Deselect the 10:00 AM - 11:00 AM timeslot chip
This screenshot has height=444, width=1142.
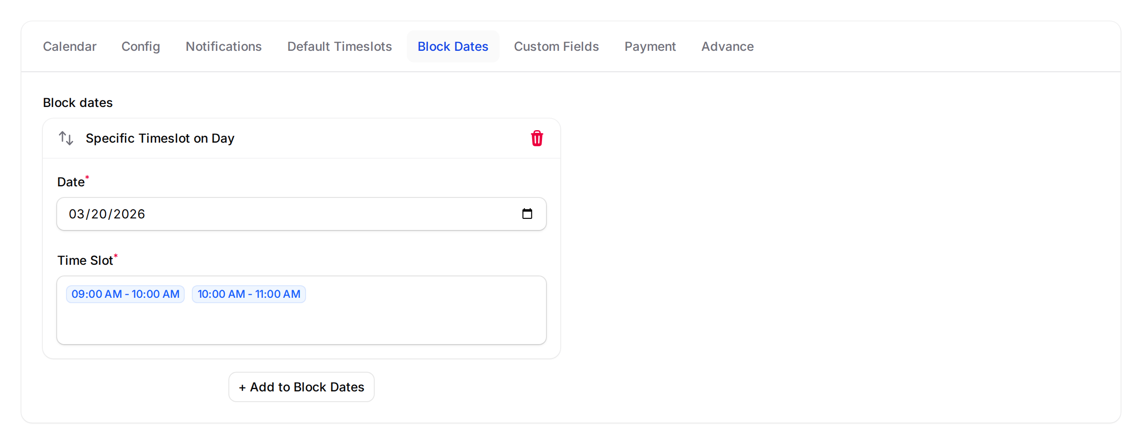pos(248,294)
